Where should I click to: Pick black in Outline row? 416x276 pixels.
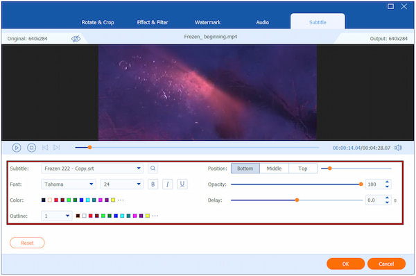pyautogui.click(x=78, y=216)
